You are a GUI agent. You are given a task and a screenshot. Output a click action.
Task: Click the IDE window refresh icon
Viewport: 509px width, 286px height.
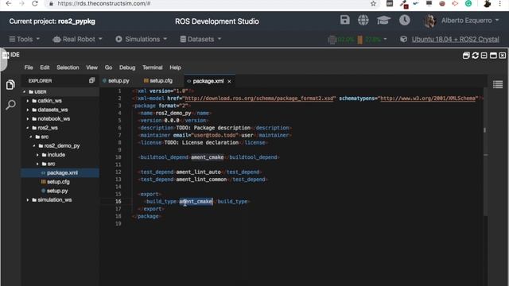point(476,56)
